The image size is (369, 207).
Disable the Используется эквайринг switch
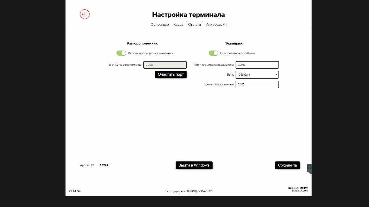[x=213, y=53]
